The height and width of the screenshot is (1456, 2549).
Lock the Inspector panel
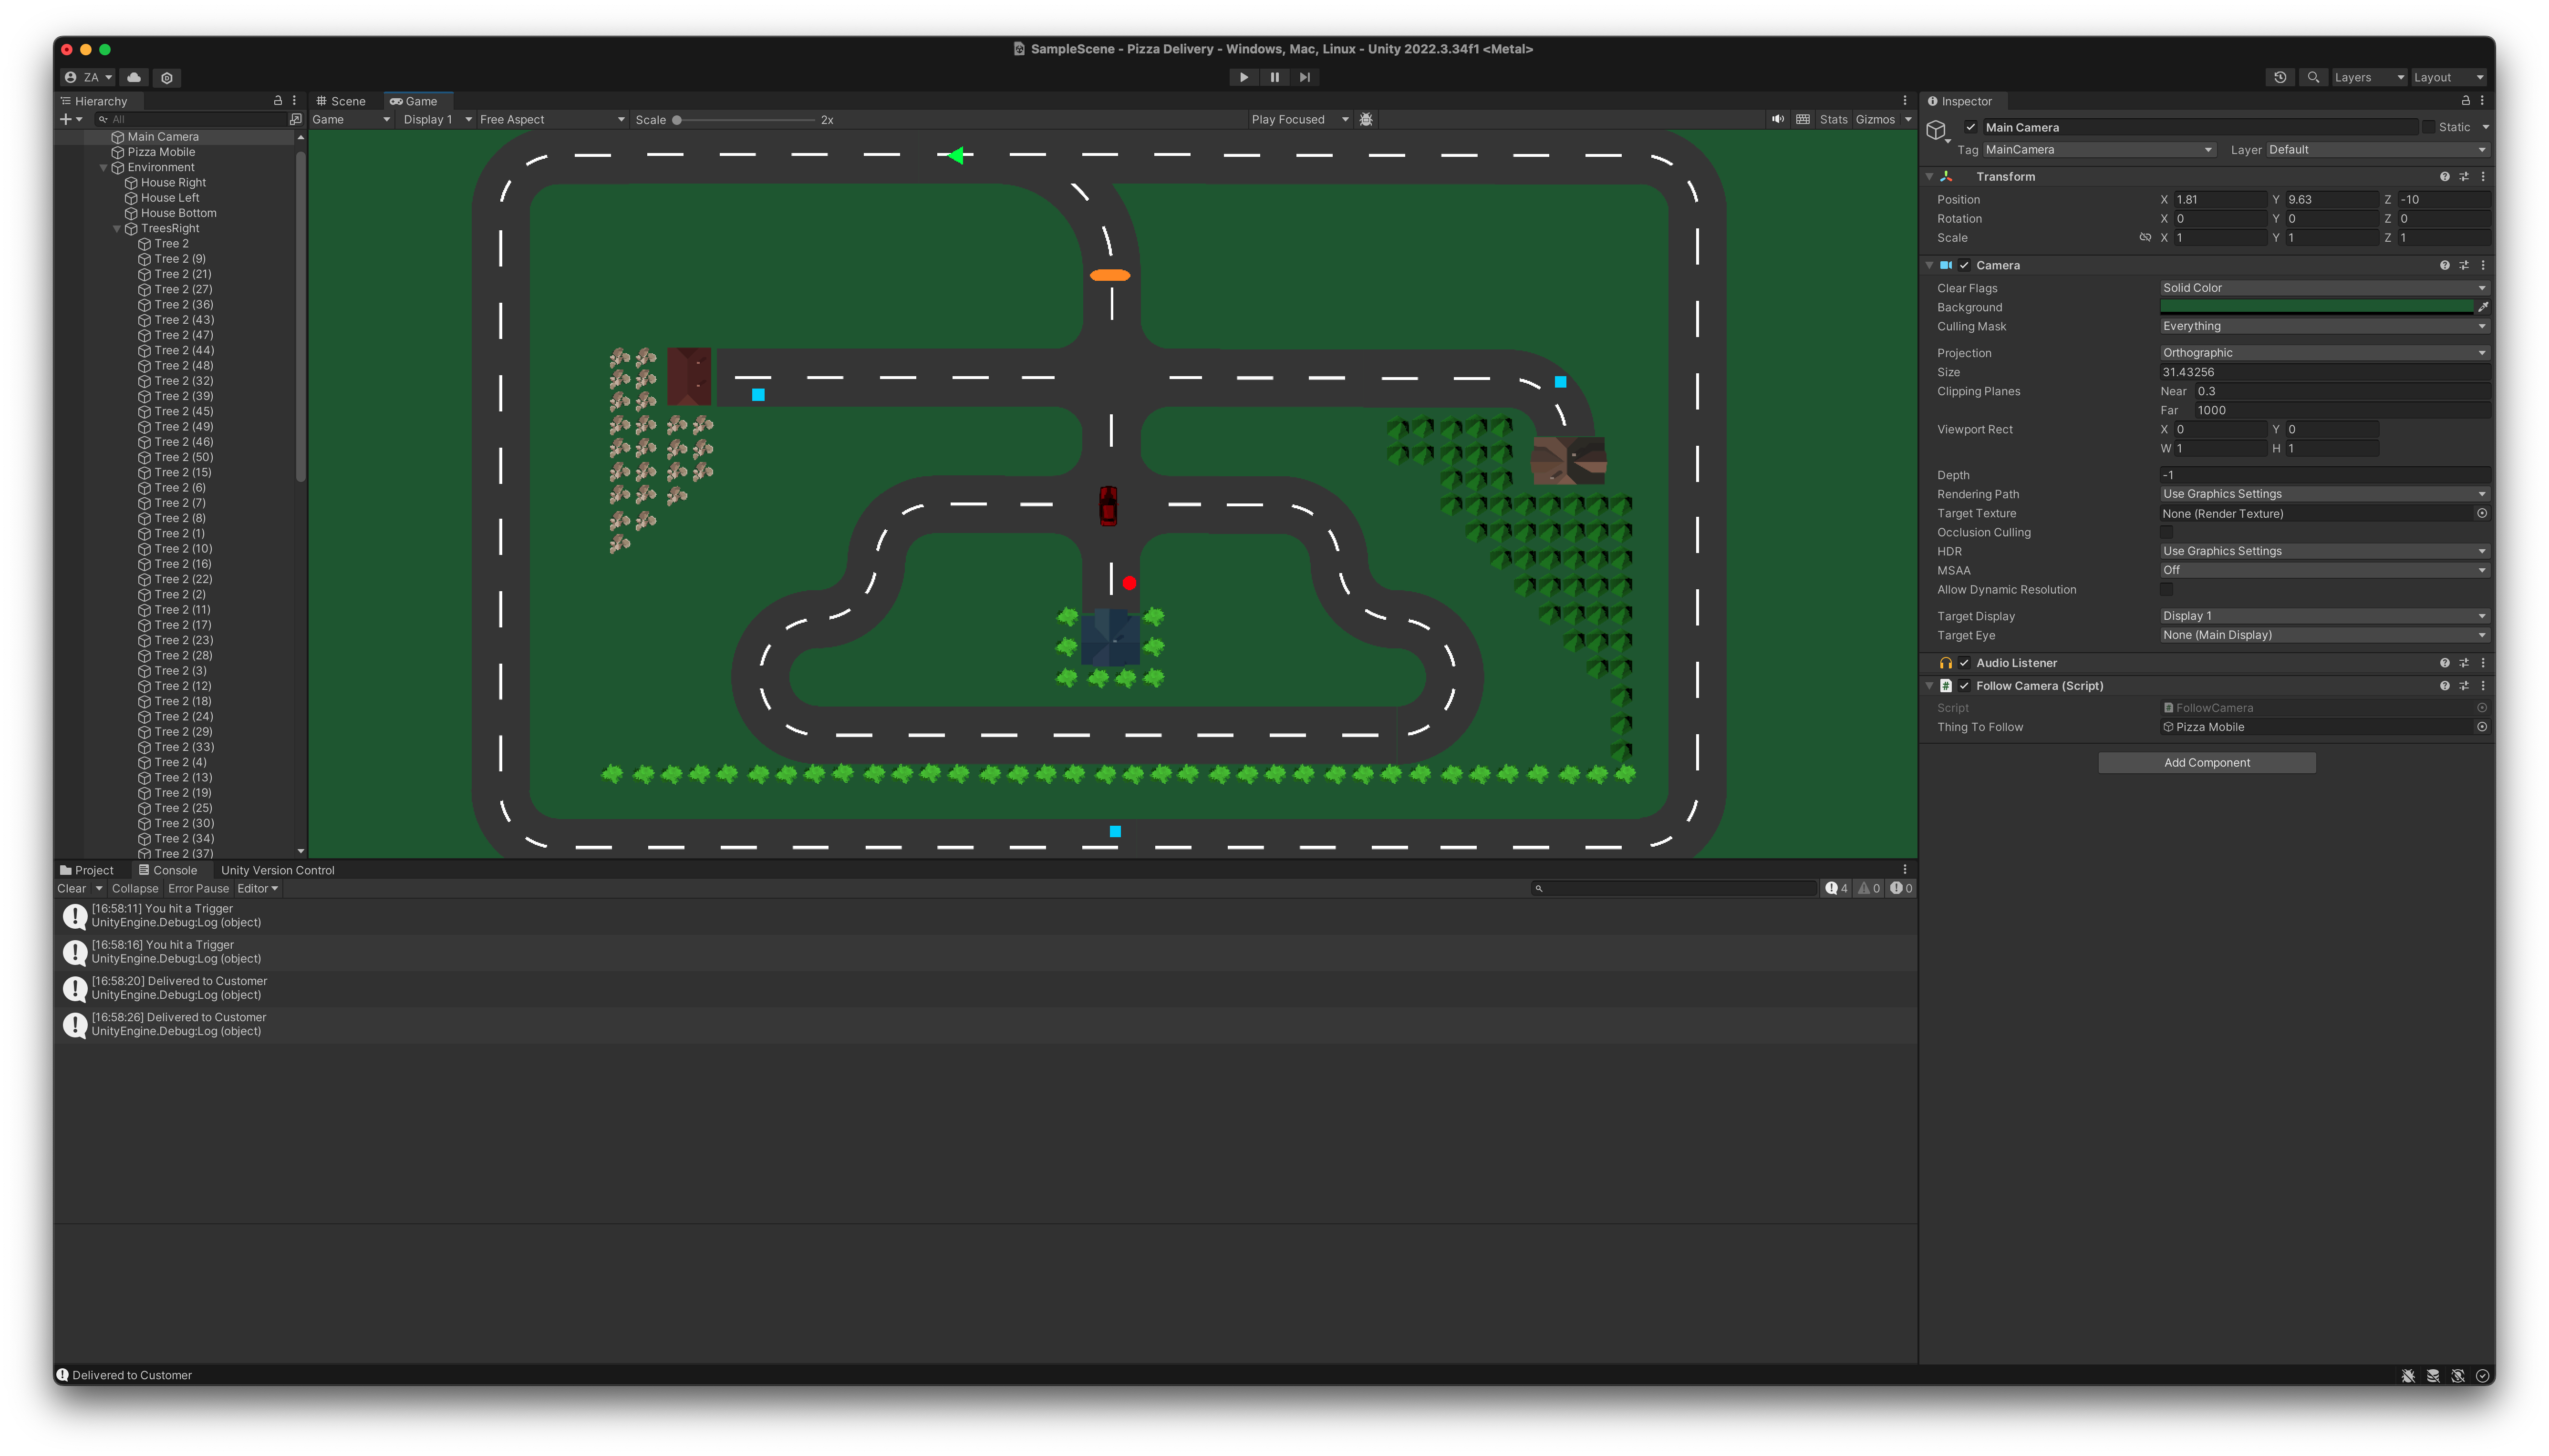tap(2466, 101)
